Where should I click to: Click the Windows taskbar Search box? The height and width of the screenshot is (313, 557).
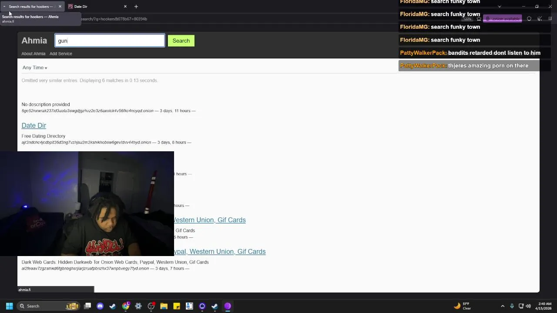[48, 306]
